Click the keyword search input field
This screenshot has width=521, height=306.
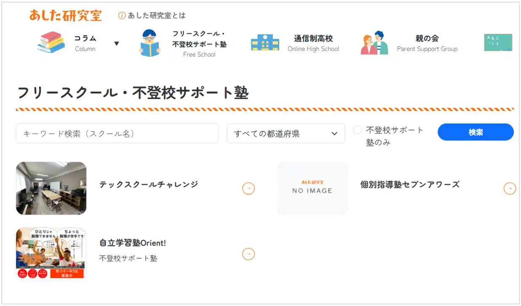click(x=117, y=133)
